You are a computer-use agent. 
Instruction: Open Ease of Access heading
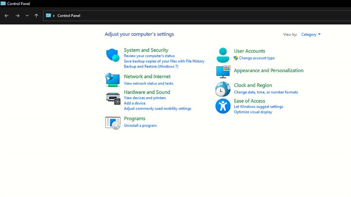(x=249, y=101)
